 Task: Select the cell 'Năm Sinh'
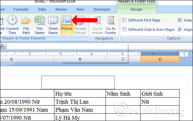[x=123, y=94]
